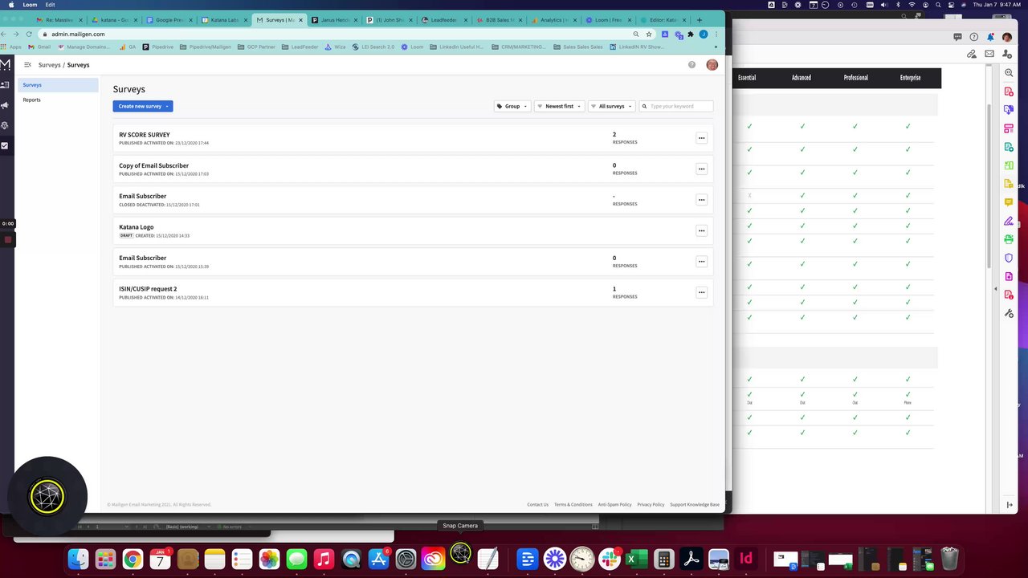Viewport: 1028px width, 578px height.
Task: Open Contact Us footer link
Action: [537, 505]
